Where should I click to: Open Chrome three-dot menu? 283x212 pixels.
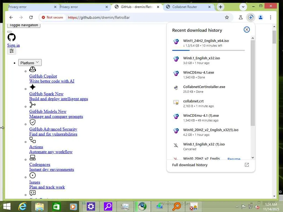[270, 17]
